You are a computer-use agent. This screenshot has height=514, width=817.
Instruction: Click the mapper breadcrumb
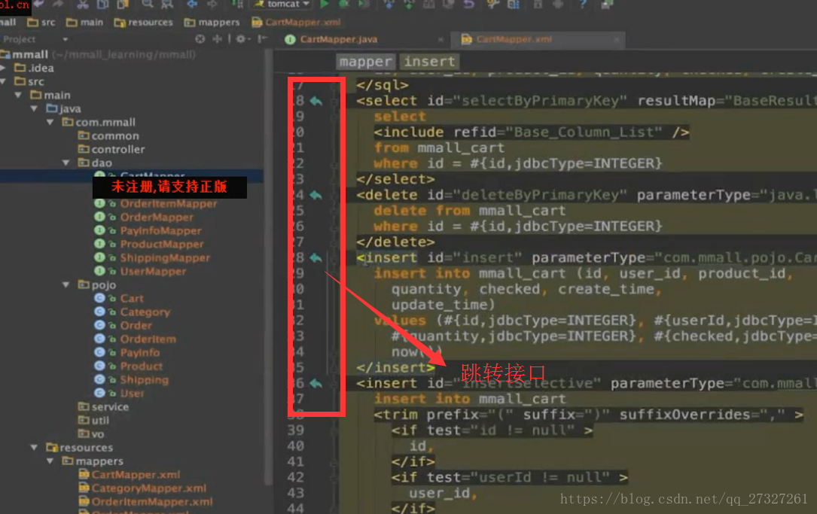(365, 62)
